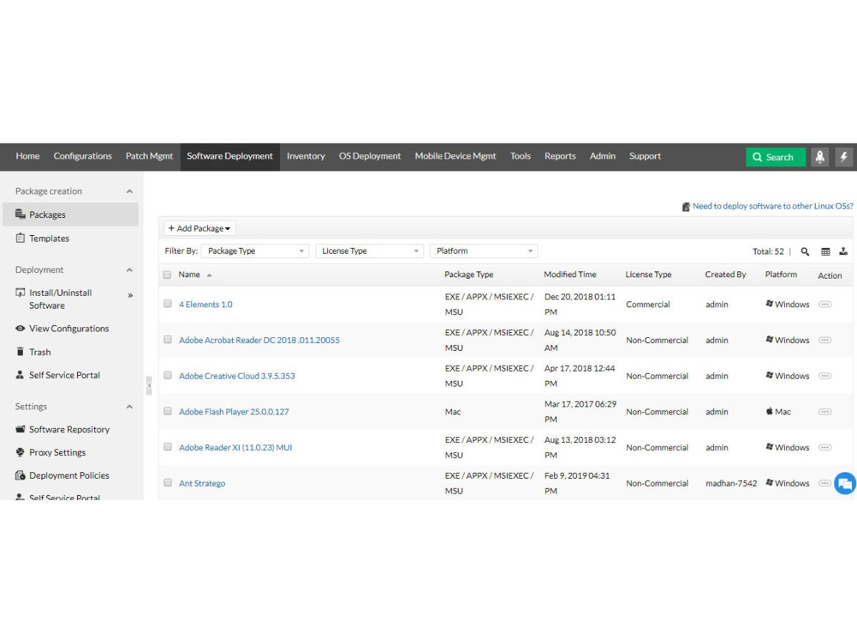Collapse the sidebar using splitter handle
Viewport: 857px width, 643px height.
click(x=149, y=385)
